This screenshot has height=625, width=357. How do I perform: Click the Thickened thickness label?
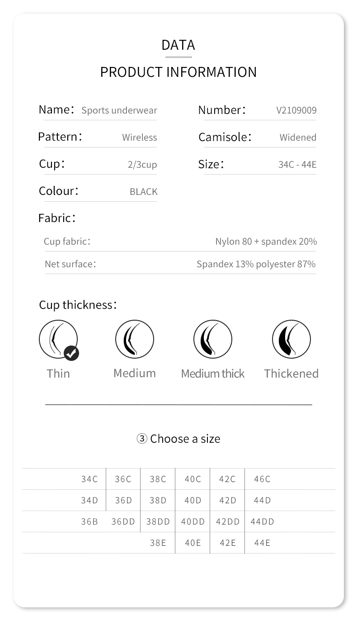291,374
